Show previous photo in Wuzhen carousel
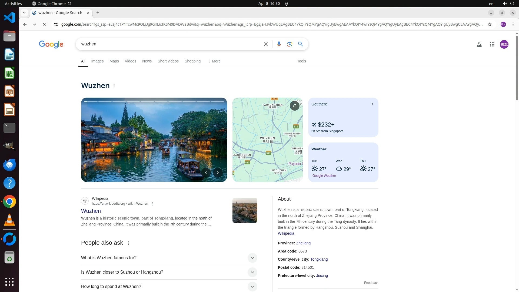This screenshot has height=292, width=519. [206, 173]
